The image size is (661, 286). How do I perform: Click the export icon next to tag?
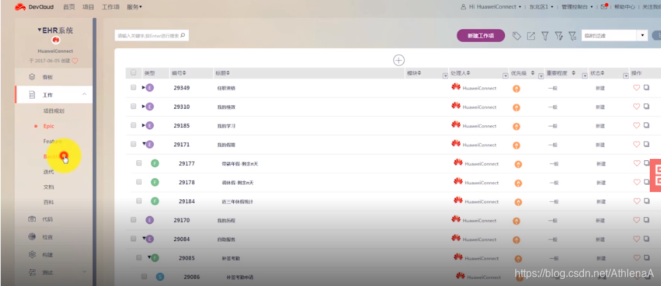pos(531,36)
